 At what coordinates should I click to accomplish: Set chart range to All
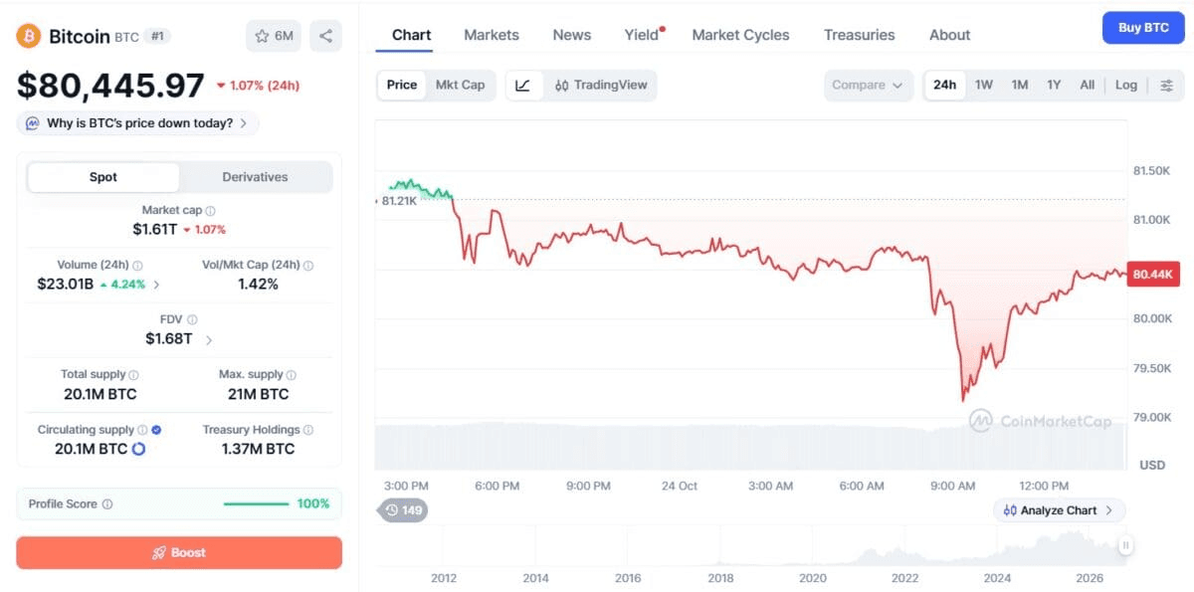coord(1088,86)
